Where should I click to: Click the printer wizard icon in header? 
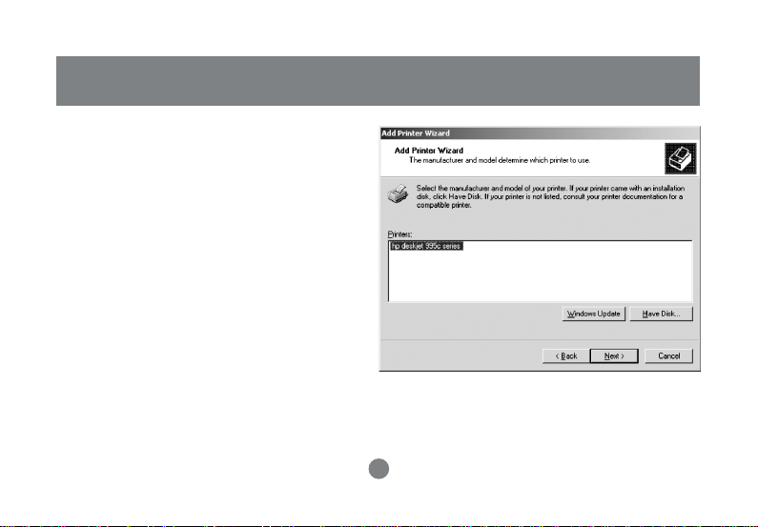(x=680, y=158)
